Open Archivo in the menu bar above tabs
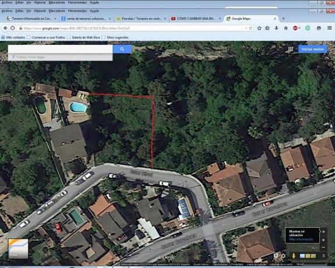This screenshot has height=268, width=335. (x=7, y=10)
